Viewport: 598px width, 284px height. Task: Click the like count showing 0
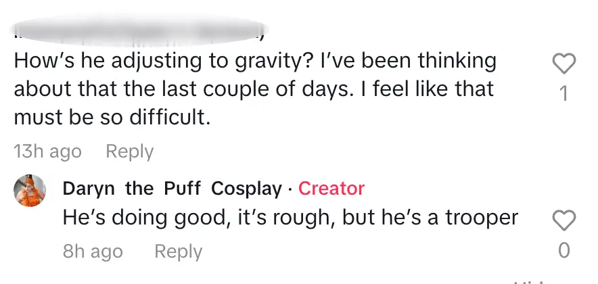(x=564, y=251)
